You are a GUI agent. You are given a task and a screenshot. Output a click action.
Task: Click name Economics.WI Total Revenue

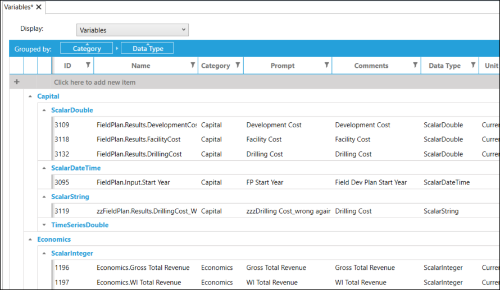pos(139,282)
